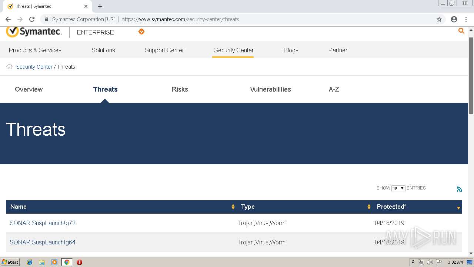
Task: Open the taskbar media player icon
Action: [x=54, y=262]
